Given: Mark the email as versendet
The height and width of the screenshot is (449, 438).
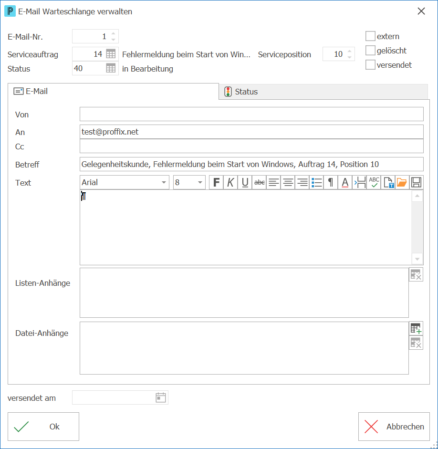Looking at the screenshot, I should coord(370,65).
